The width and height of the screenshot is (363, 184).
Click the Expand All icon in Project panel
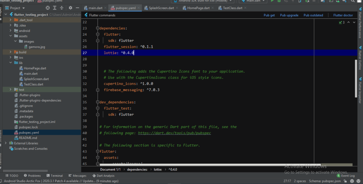pos(55,8)
